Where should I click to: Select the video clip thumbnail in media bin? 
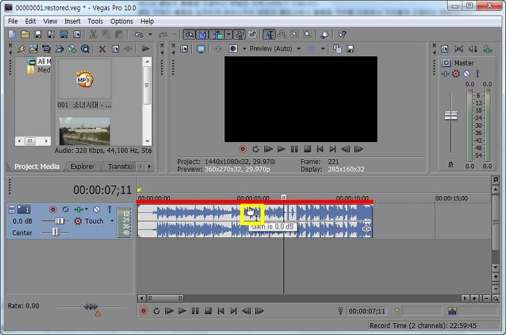pos(84,131)
